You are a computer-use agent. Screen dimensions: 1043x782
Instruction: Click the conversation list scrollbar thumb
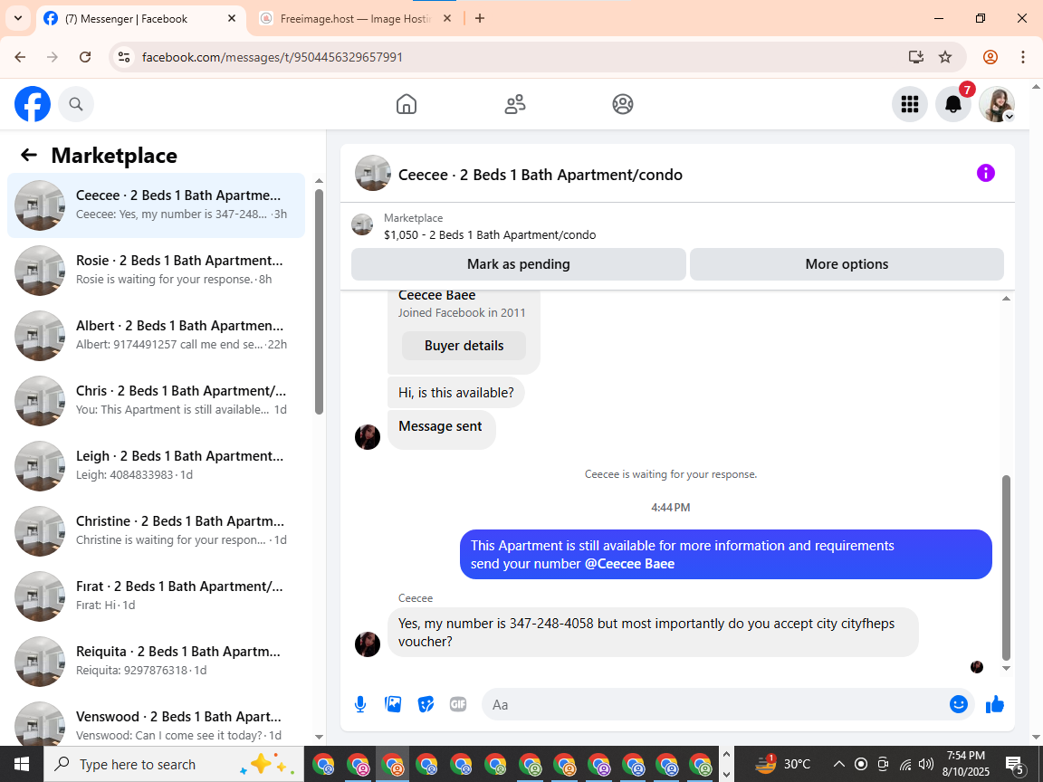(x=320, y=301)
